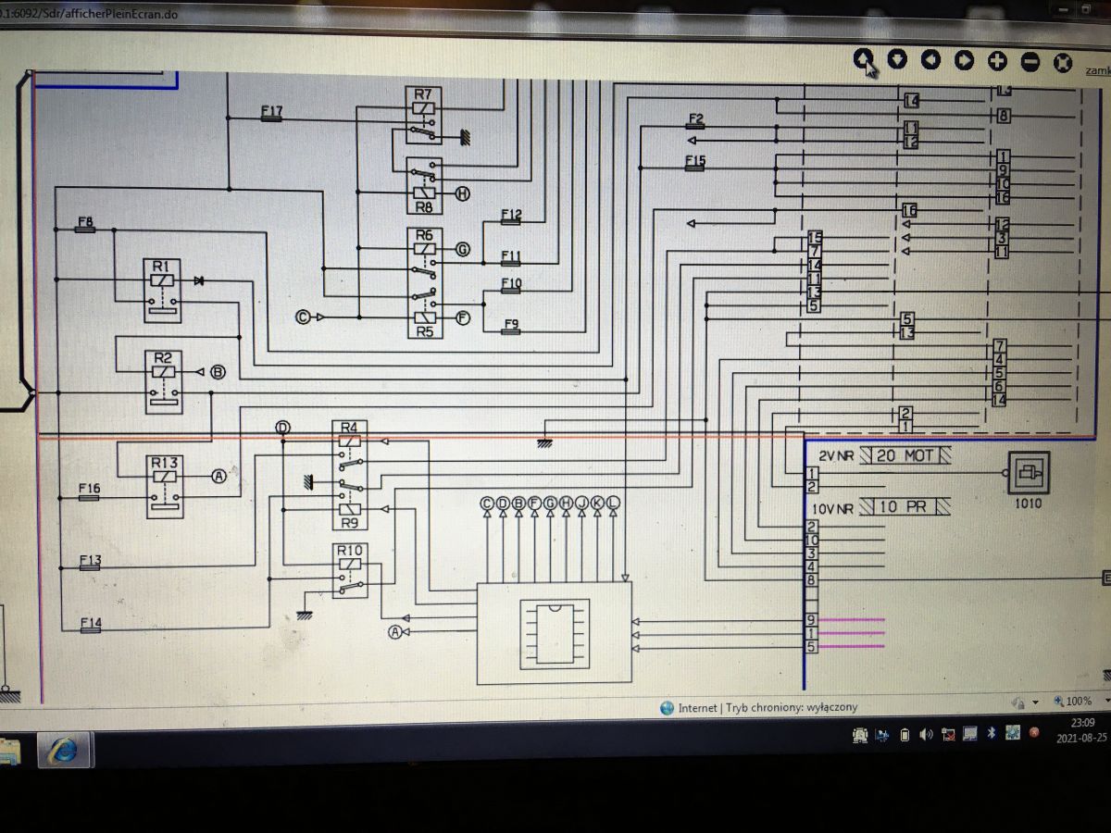Fit the diagram to screen with the expand icon

1064,63
